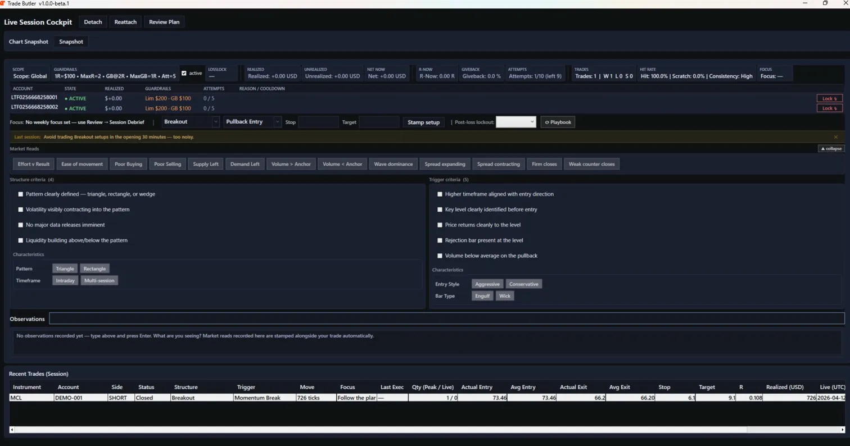
Task: Choose the Triangle pattern characteristic
Action: 65,268
